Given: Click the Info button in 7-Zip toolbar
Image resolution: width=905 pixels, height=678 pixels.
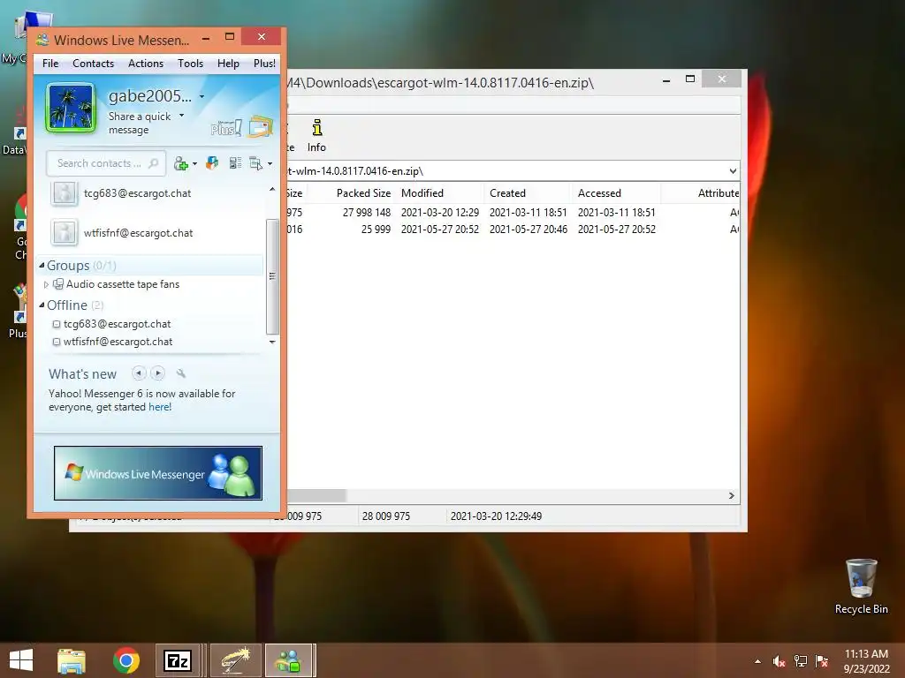Looking at the screenshot, I should tap(317, 135).
